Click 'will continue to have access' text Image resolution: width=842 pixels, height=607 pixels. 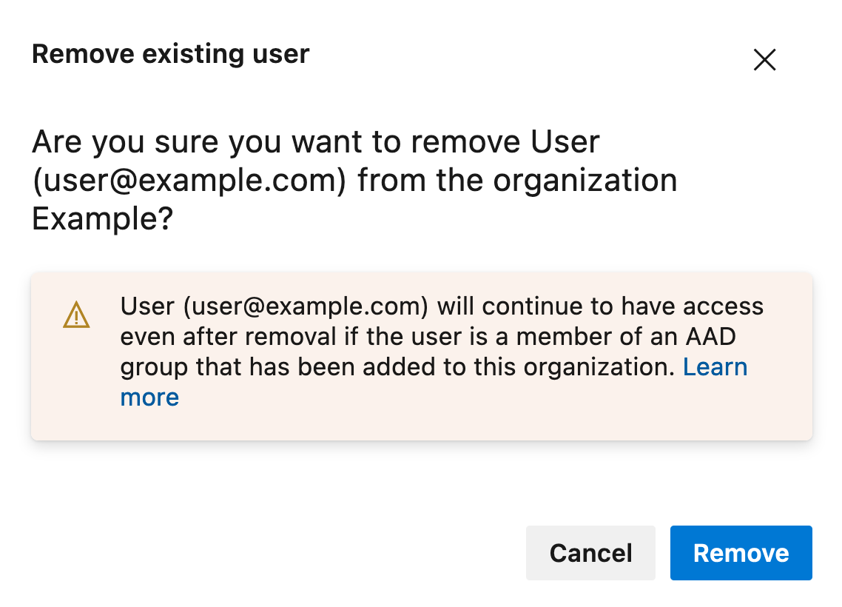tap(600, 306)
